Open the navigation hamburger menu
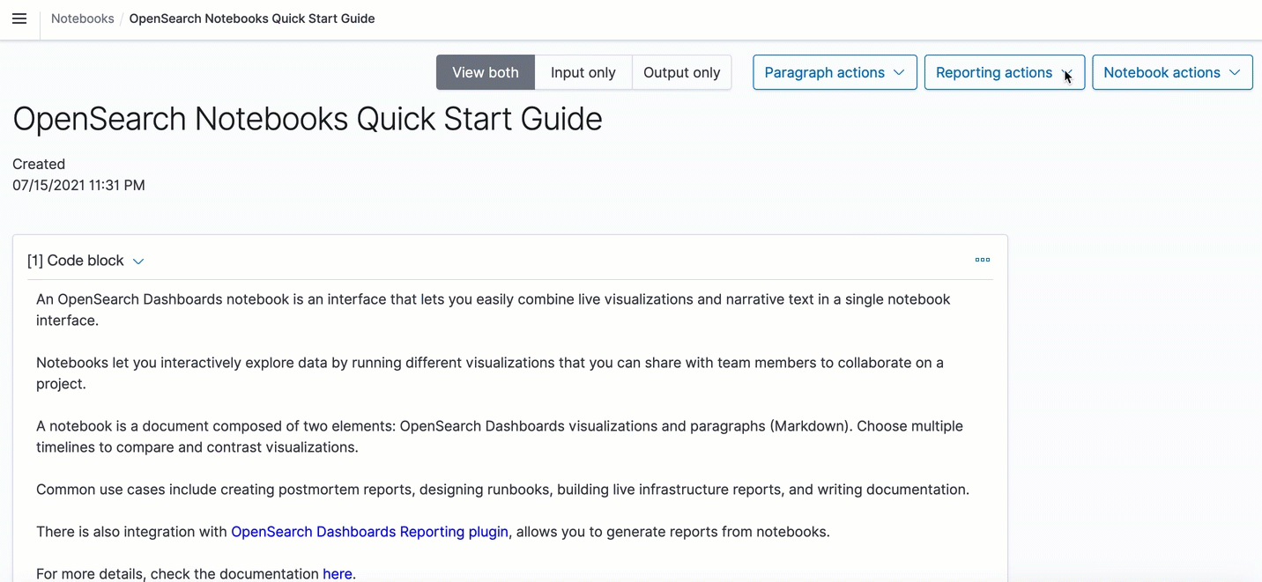The image size is (1262, 582). pyautogui.click(x=19, y=18)
